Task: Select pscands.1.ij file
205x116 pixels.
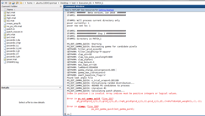Action: [x=12, y=46]
